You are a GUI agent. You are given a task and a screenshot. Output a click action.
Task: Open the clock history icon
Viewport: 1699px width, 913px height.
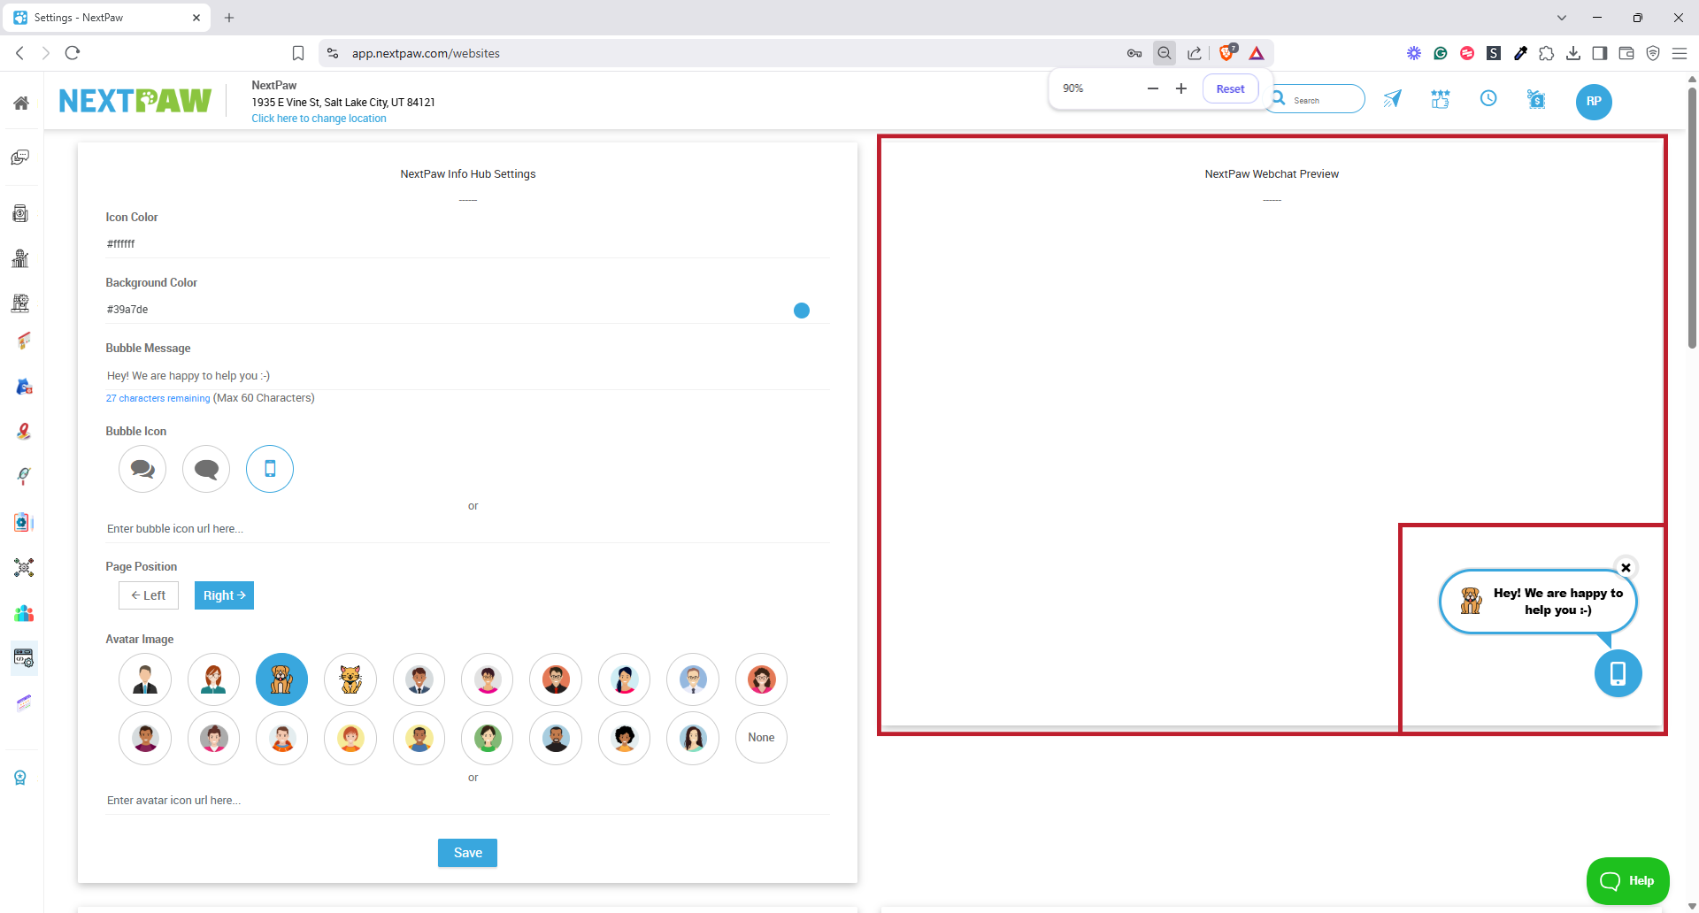(1488, 98)
